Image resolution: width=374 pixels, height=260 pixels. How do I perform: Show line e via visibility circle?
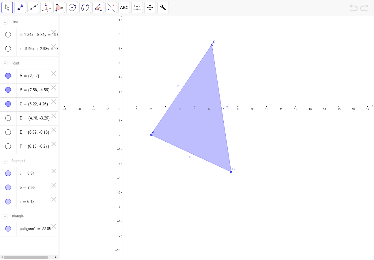8,49
